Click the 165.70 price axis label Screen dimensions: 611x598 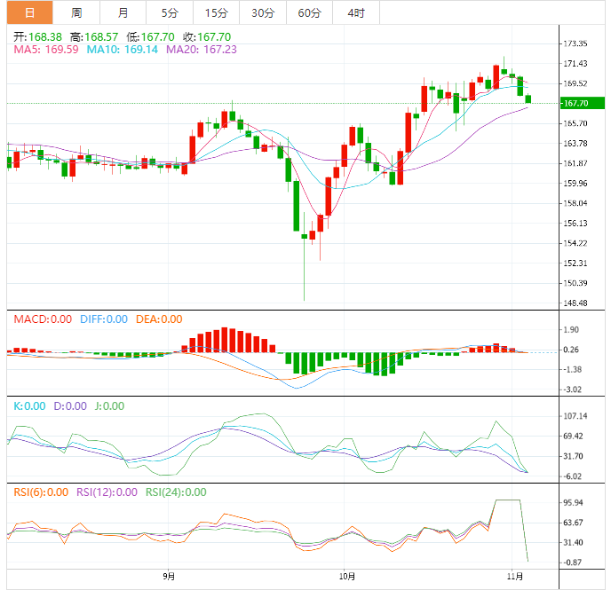click(x=575, y=123)
